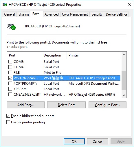
Task: Click 'HP network ...' description cell
Action: [54, 95]
